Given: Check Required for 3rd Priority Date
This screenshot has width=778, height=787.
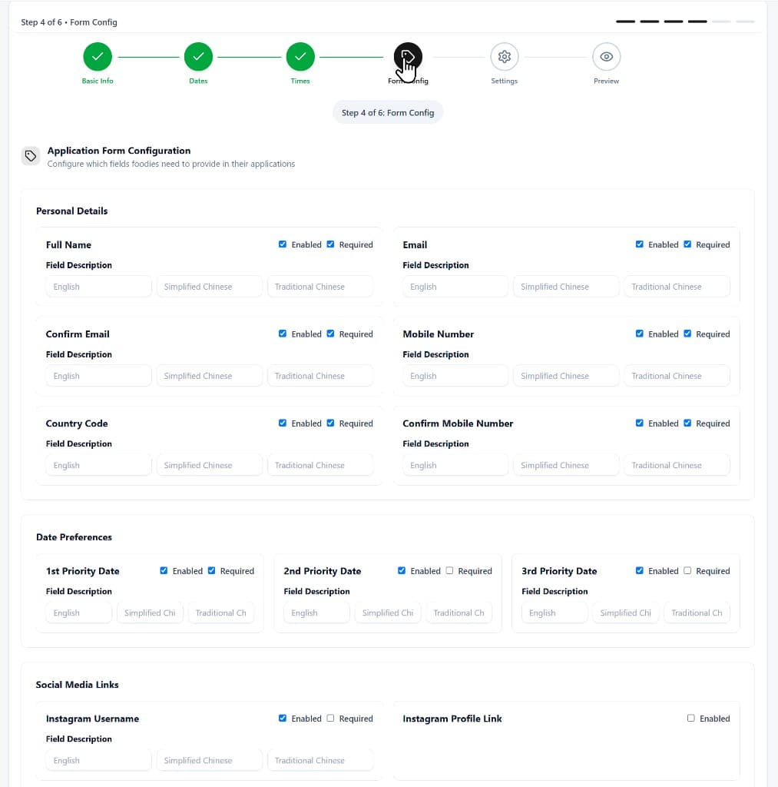Looking at the screenshot, I should click(687, 571).
